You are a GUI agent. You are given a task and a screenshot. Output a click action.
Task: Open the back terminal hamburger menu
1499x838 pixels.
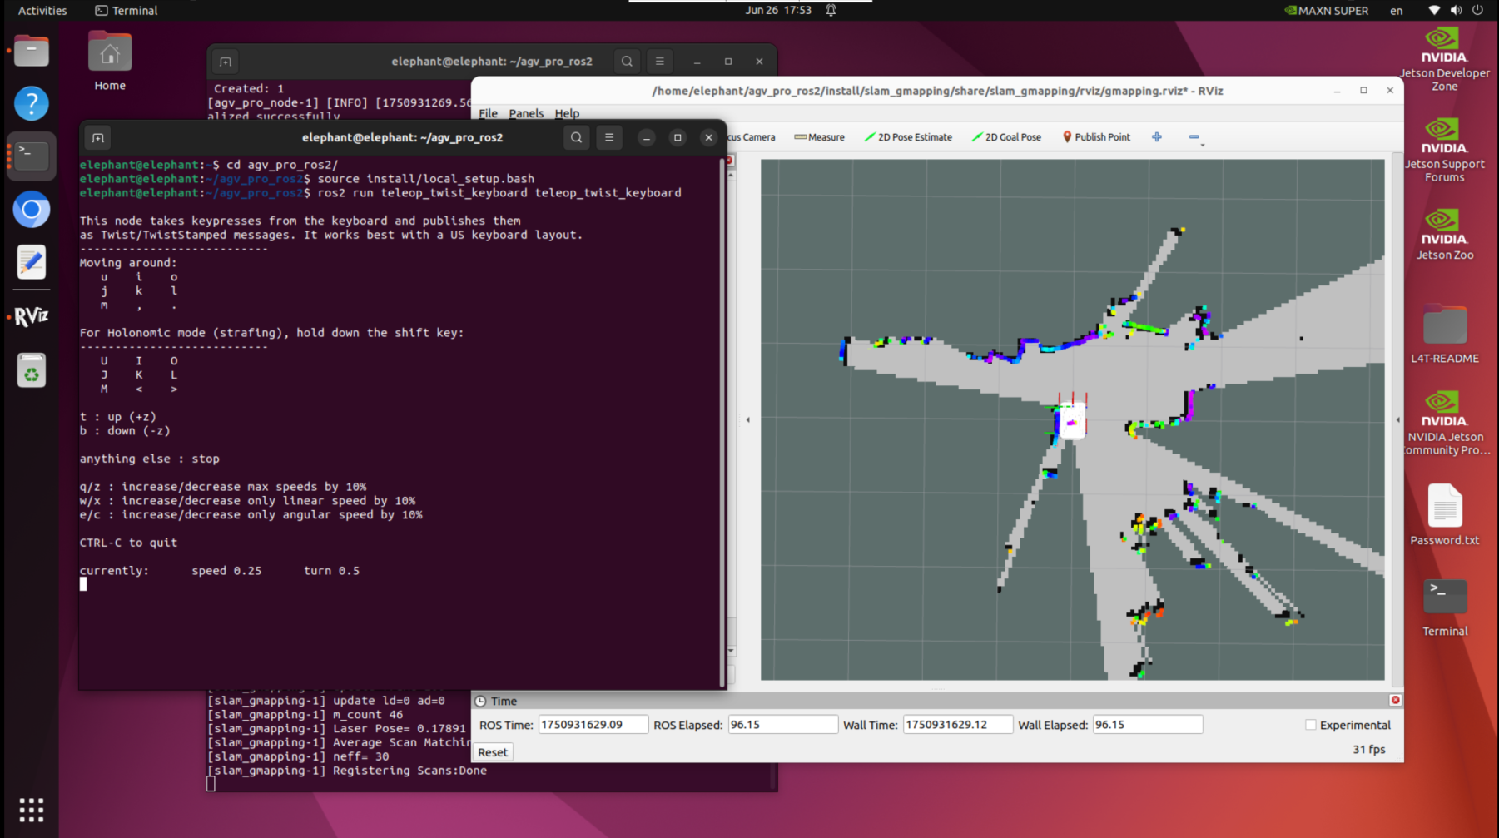(660, 62)
